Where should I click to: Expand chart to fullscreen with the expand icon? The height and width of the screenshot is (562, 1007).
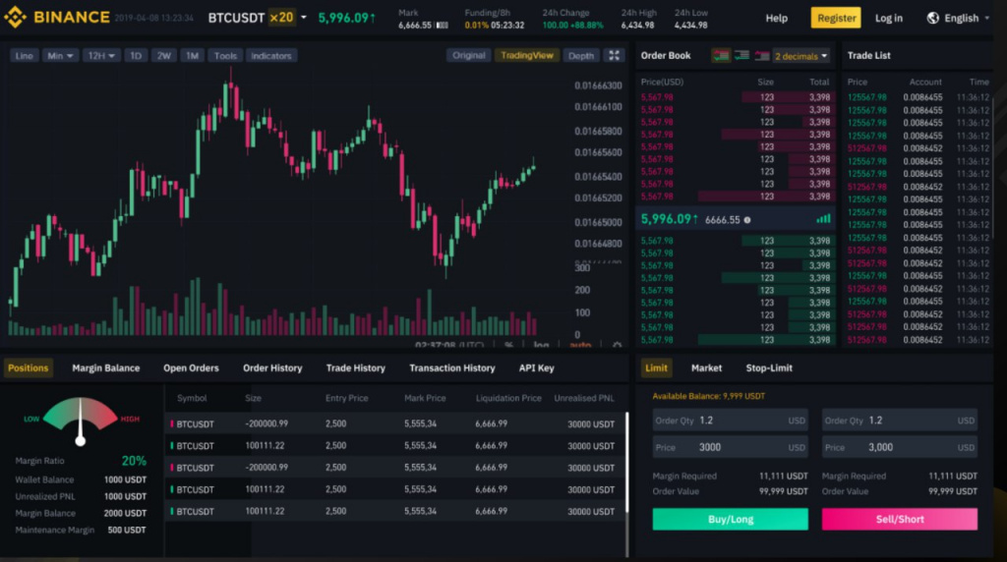pyautogui.click(x=614, y=55)
